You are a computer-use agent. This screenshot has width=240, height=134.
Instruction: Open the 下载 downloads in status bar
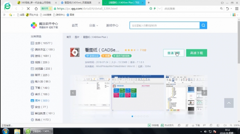pyautogui.click(x=196, y=125)
